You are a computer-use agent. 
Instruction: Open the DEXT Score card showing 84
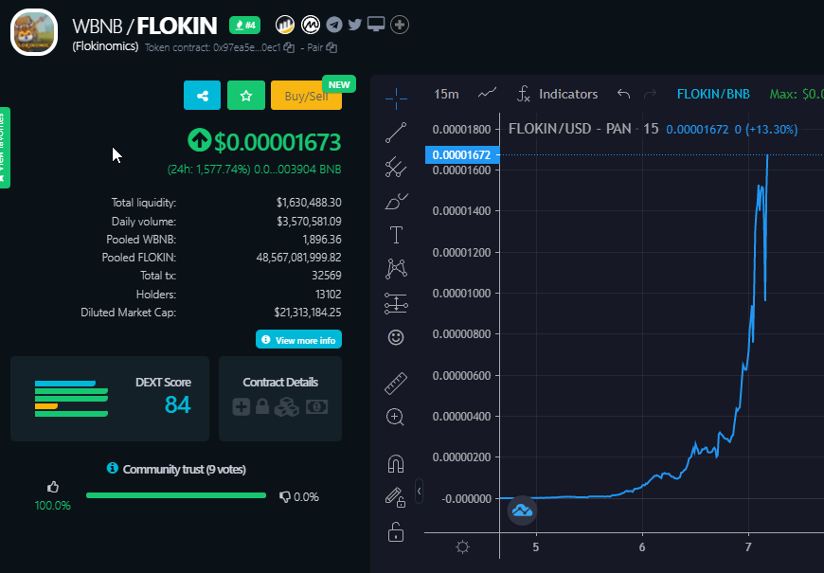[x=110, y=399]
